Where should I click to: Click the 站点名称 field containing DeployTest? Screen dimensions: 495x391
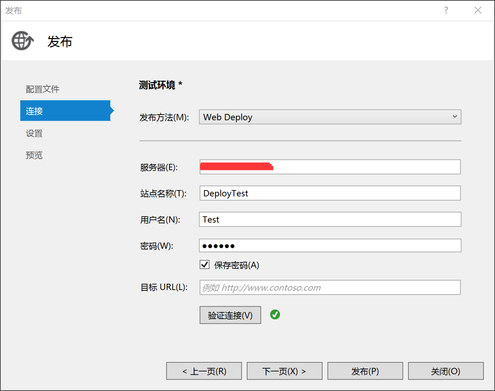click(x=330, y=193)
